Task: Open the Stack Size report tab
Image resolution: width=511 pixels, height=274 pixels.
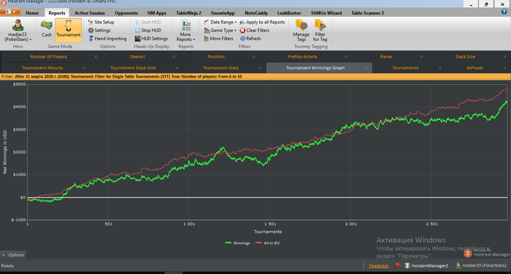Action: (x=465, y=57)
